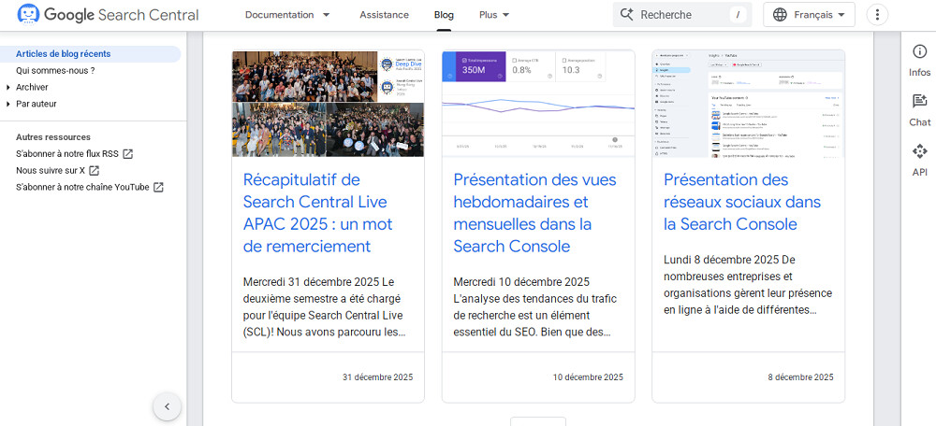The height and width of the screenshot is (426, 936).
Task: Open article Récapitulatif de Search Central Live APAC 2025
Action: [318, 213]
